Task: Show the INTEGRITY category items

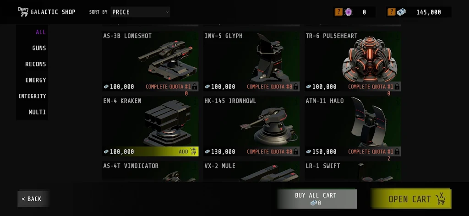Action: coord(32,96)
